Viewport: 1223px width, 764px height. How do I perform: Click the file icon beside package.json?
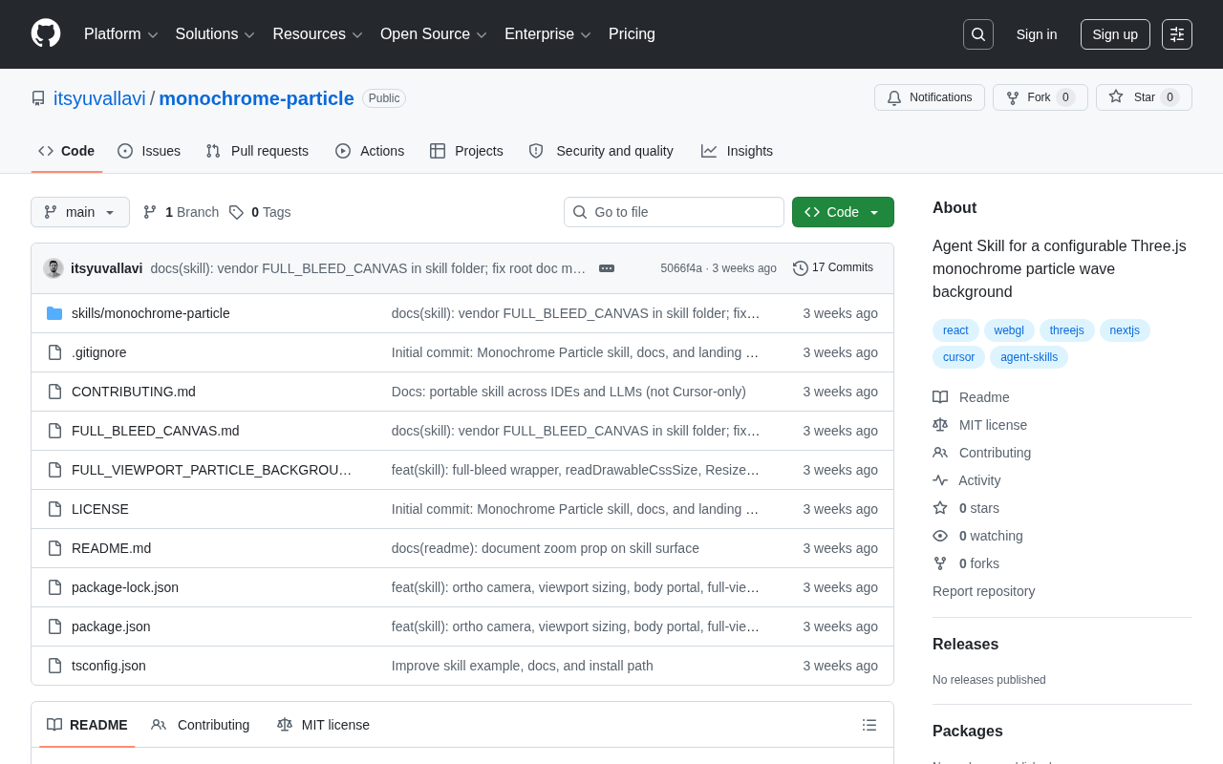click(54, 626)
